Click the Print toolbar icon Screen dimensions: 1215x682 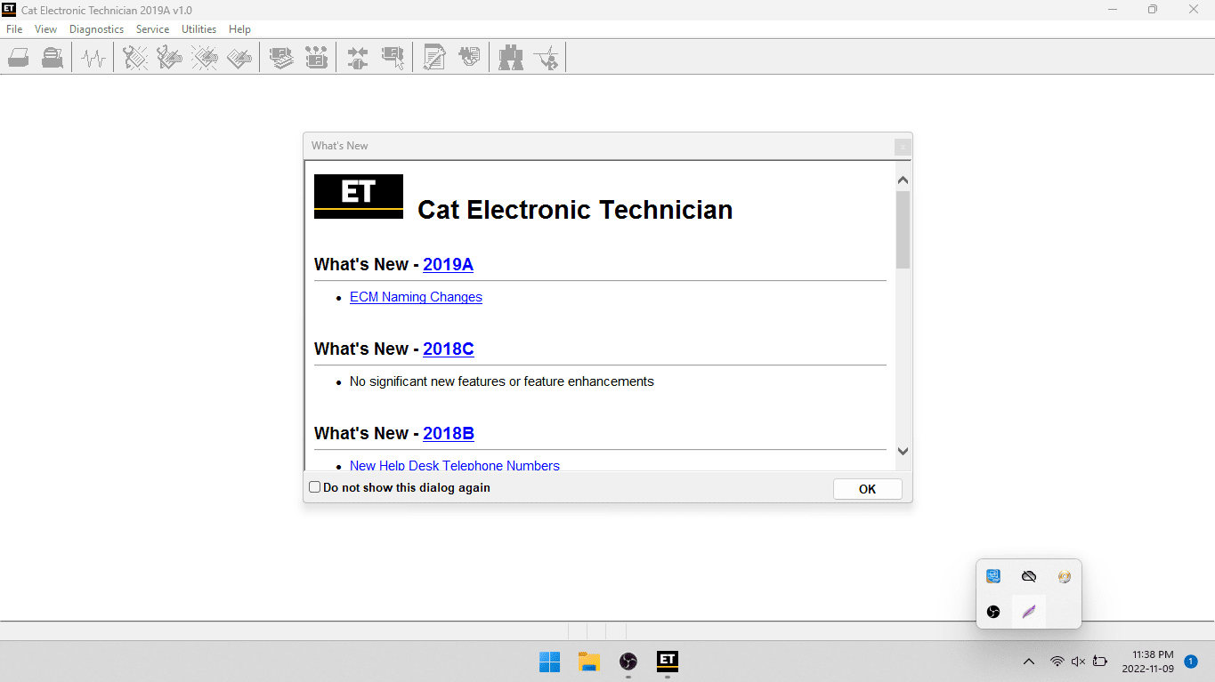tap(19, 59)
